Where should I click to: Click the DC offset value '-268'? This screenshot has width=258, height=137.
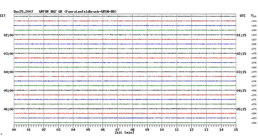[254, 67]
